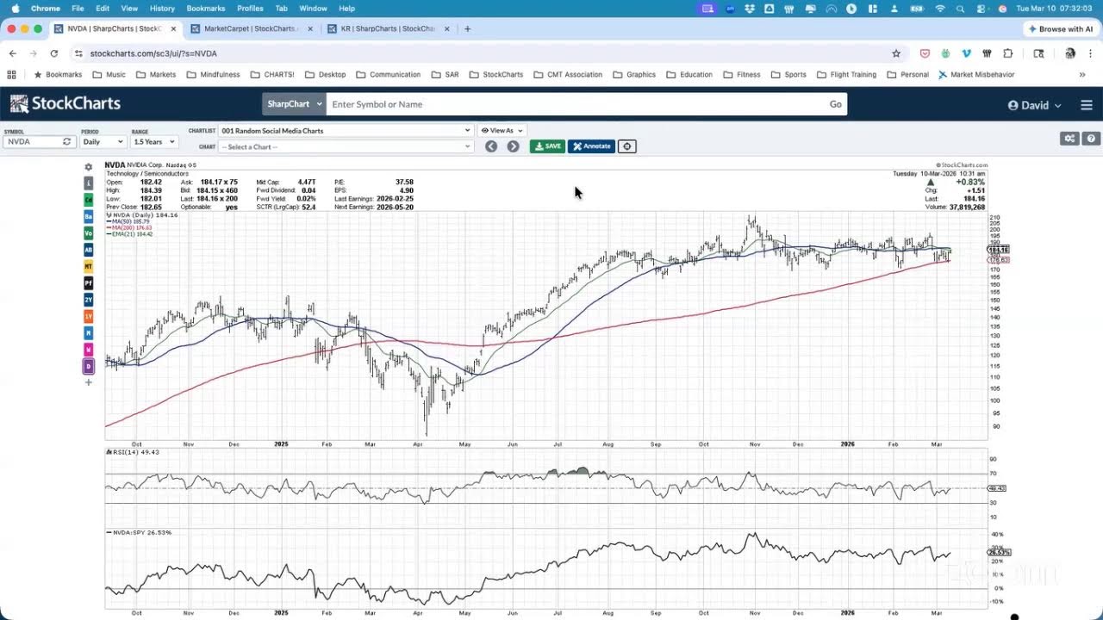
Task: Switch to the MarketCarpet tab
Action: 251,28
